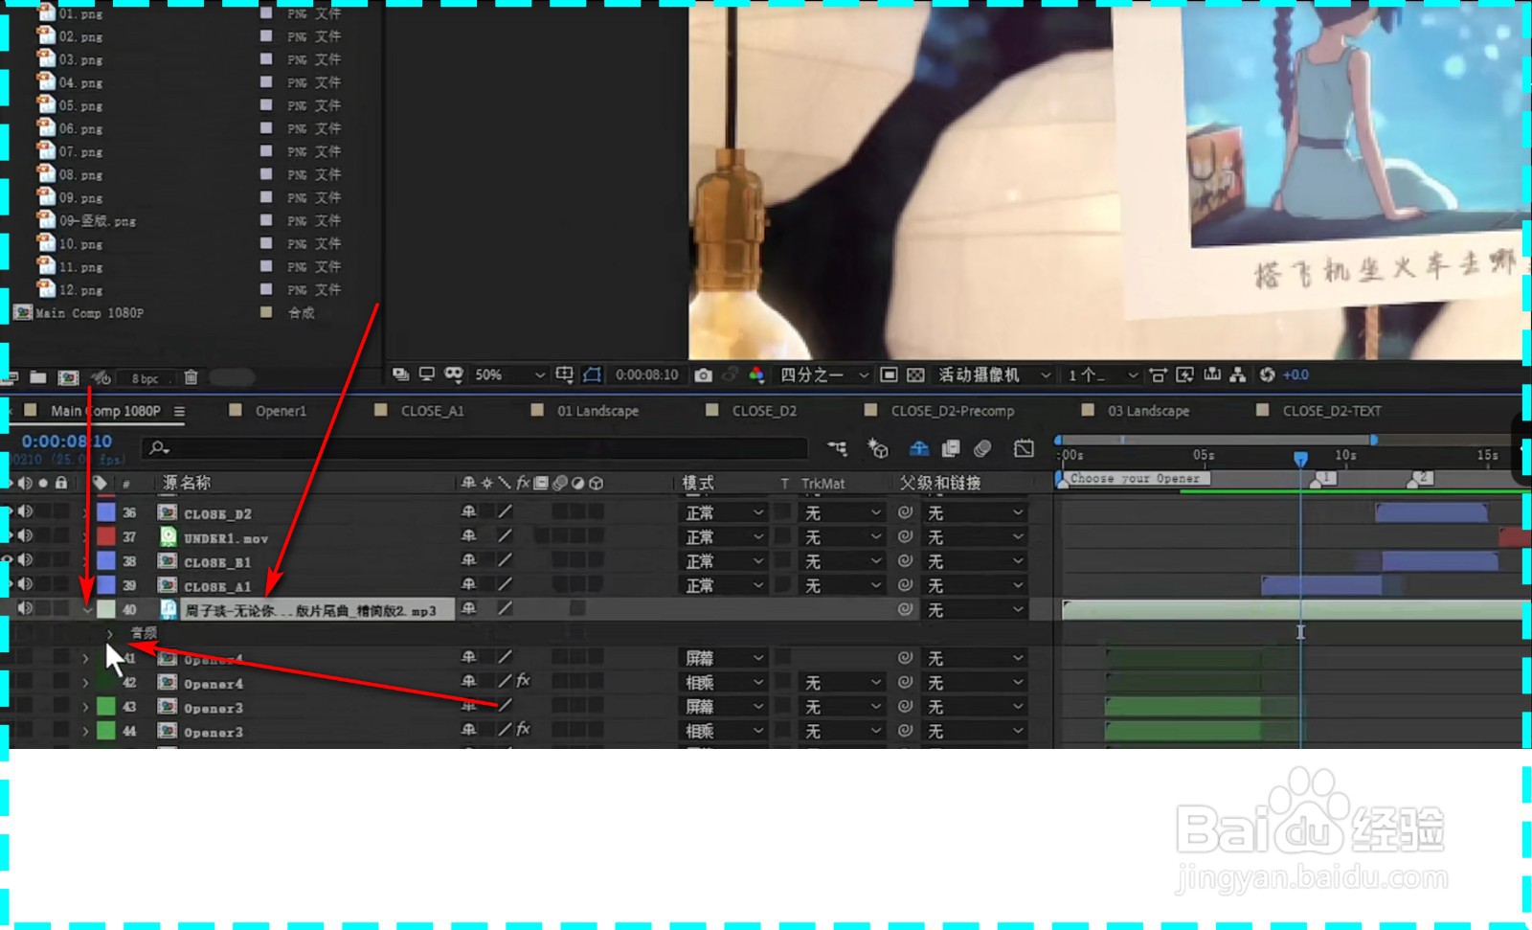1532x930 pixels.
Task: Open the 1个 view layout dropdown
Action: pos(1103,374)
